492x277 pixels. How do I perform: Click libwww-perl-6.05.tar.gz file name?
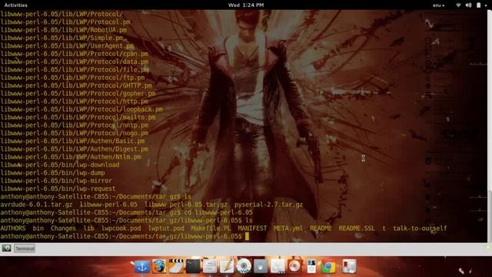(186, 205)
